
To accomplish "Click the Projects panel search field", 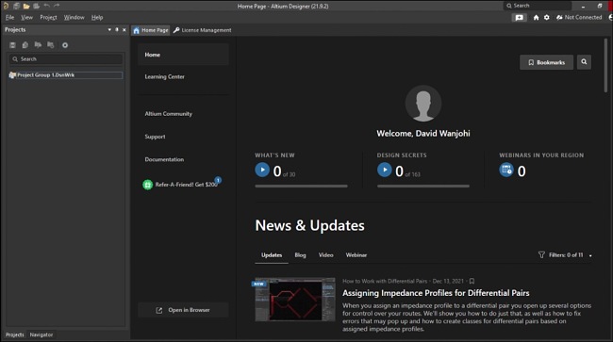I will coord(66,59).
